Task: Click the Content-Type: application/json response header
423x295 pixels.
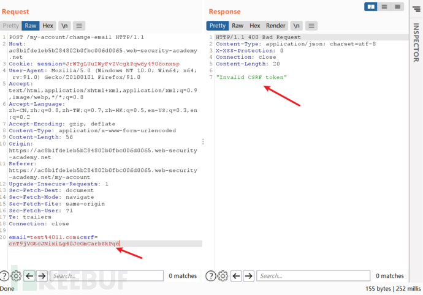Action: click(x=295, y=44)
